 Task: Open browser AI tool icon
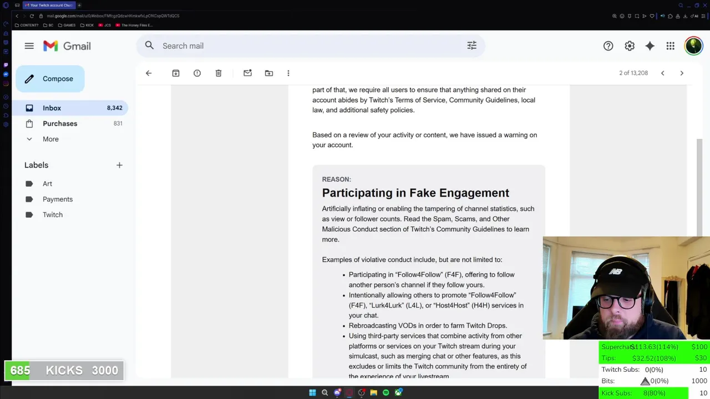pyautogui.click(x=694, y=16)
